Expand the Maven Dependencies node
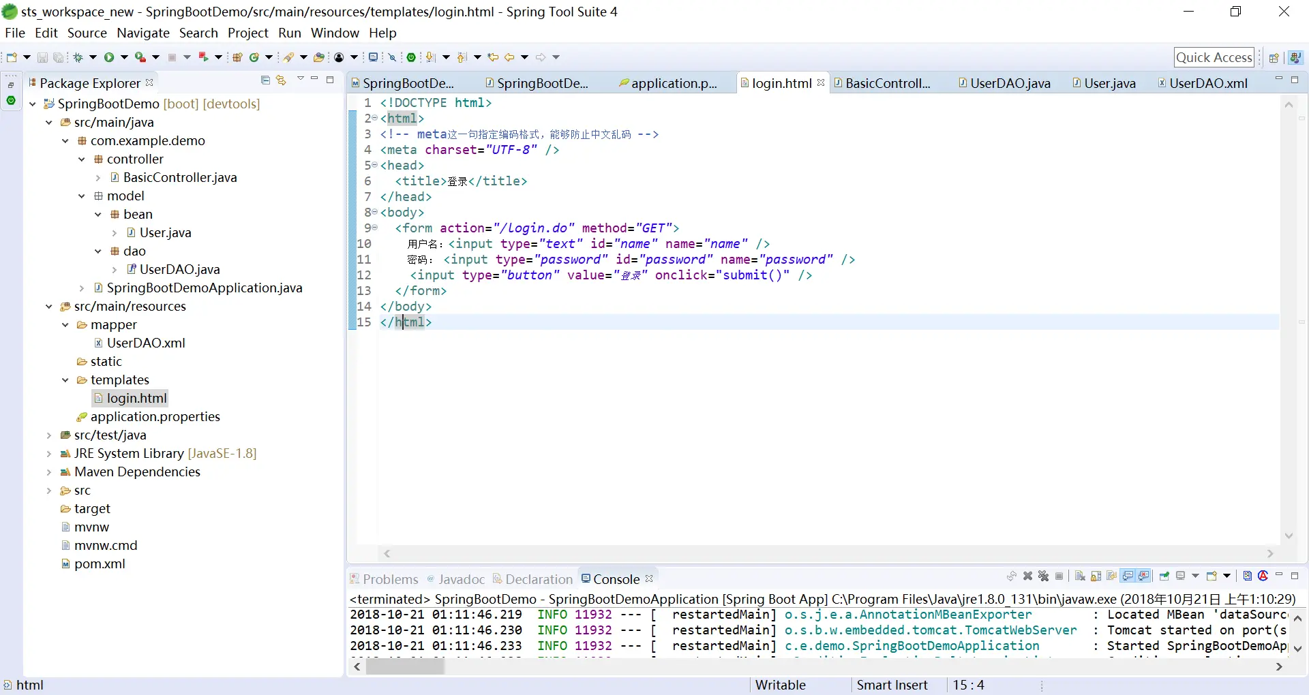The height and width of the screenshot is (695, 1309). [x=49, y=472]
